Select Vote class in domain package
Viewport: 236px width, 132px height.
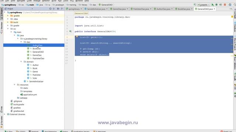35,78
